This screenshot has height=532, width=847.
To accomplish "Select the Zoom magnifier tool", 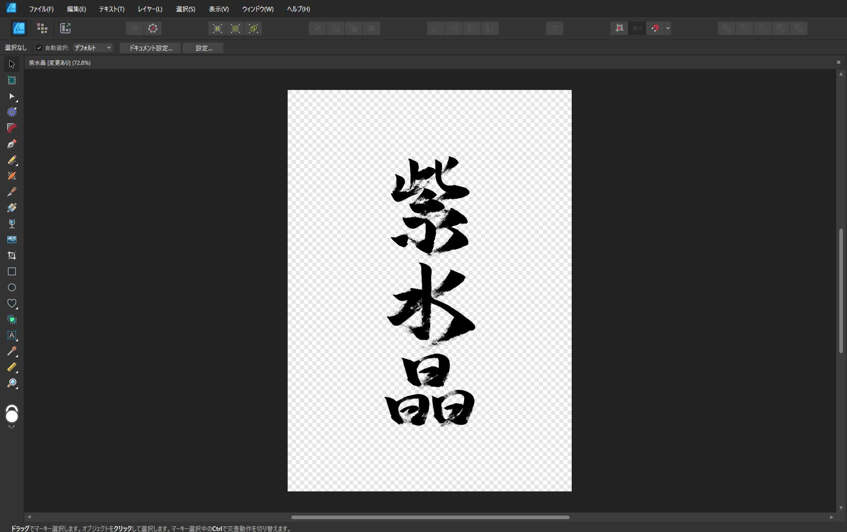I will [12, 383].
